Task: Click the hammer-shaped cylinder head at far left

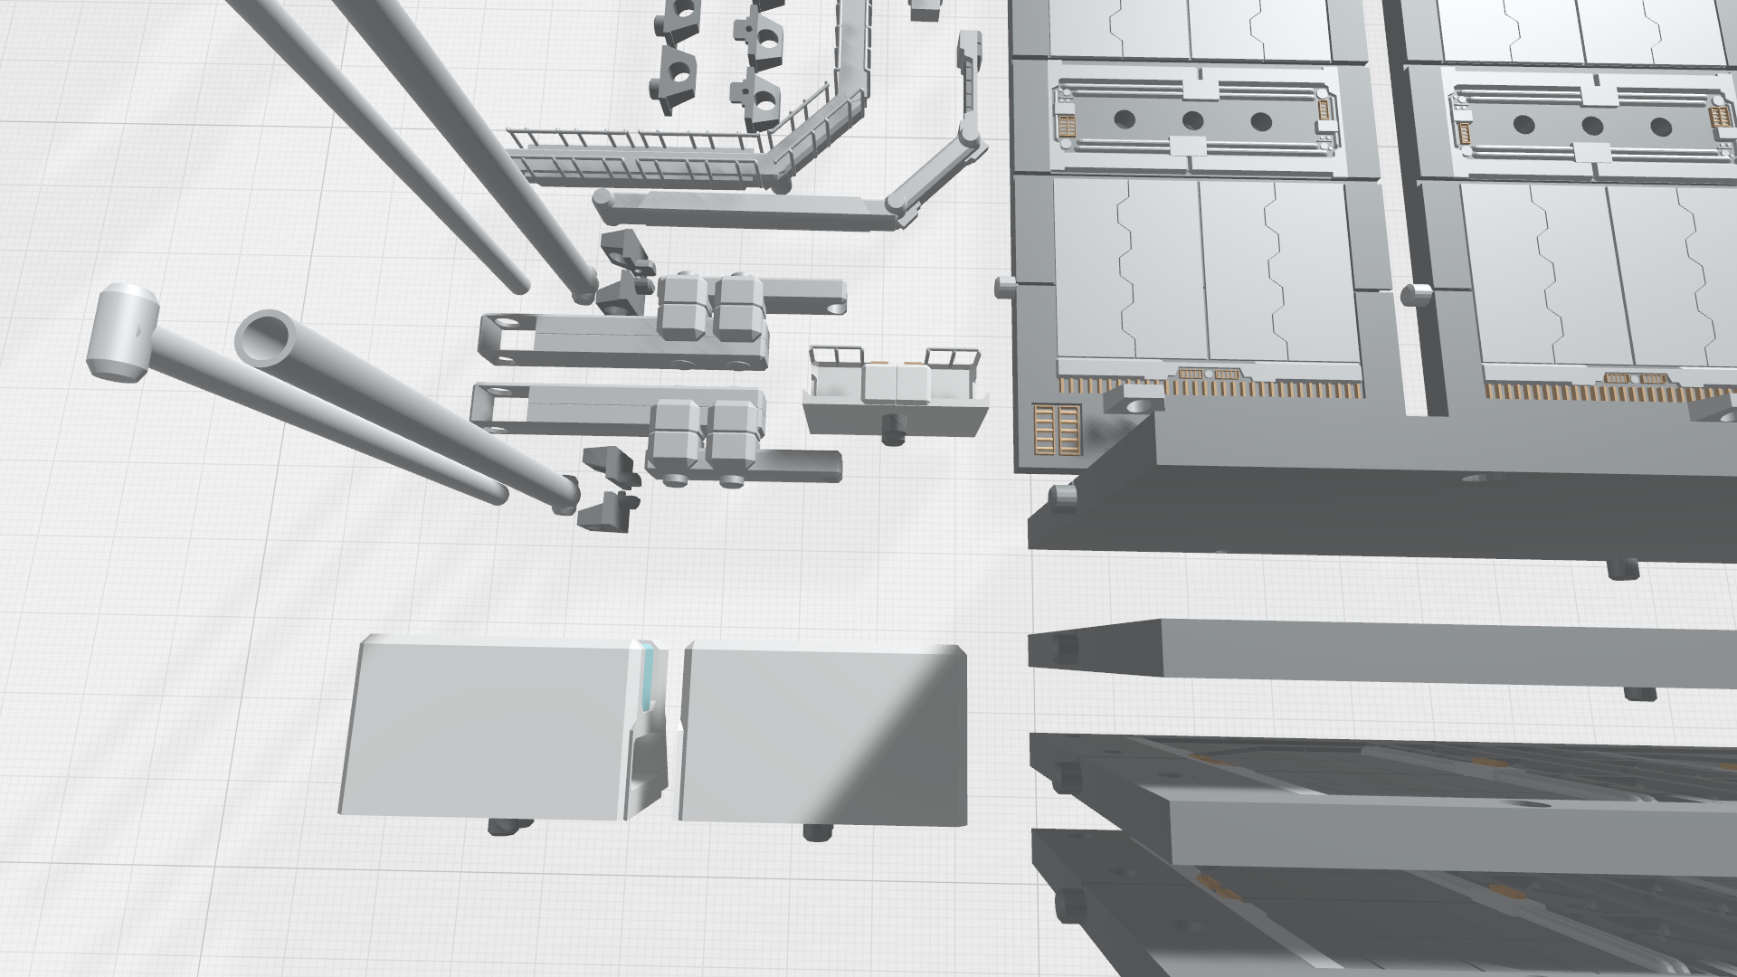Action: click(x=122, y=333)
